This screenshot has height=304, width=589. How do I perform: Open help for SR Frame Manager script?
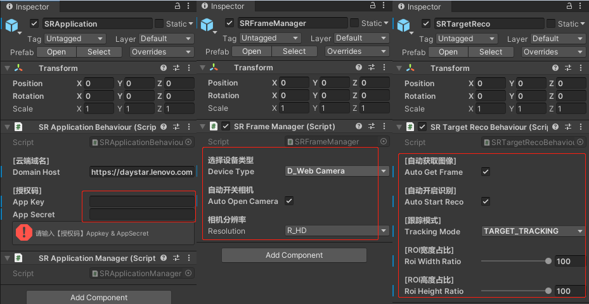coord(359,126)
